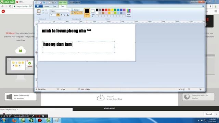Click the What is MEGA? link
The image size is (219, 123).
[x=109, y=108]
